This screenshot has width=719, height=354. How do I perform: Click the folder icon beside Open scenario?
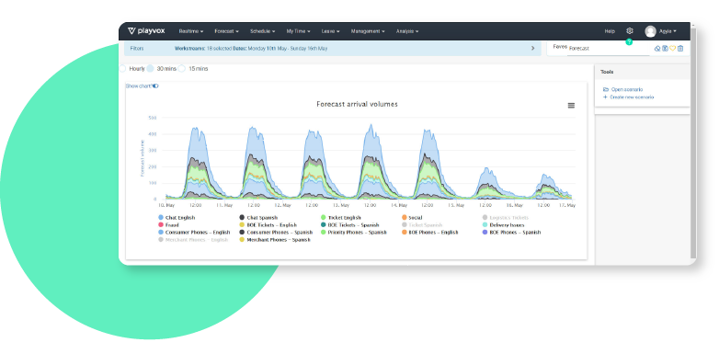(606, 89)
